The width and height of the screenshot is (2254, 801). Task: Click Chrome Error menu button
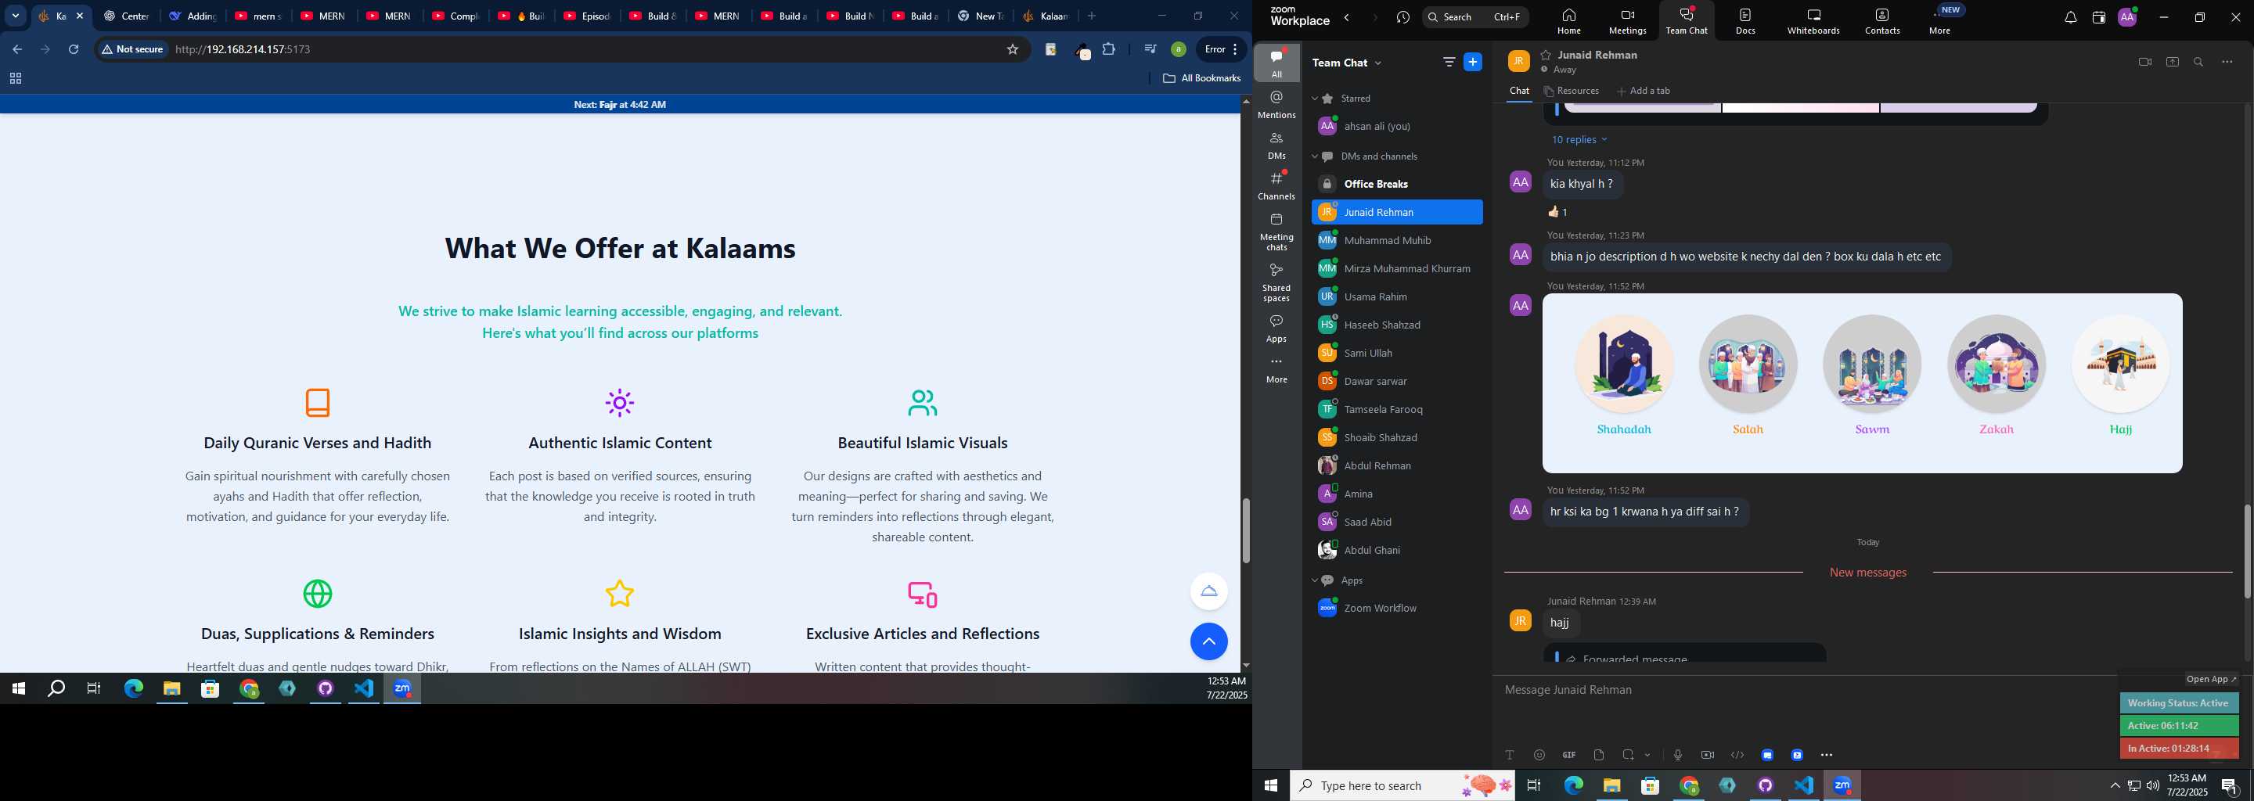pos(1221,50)
